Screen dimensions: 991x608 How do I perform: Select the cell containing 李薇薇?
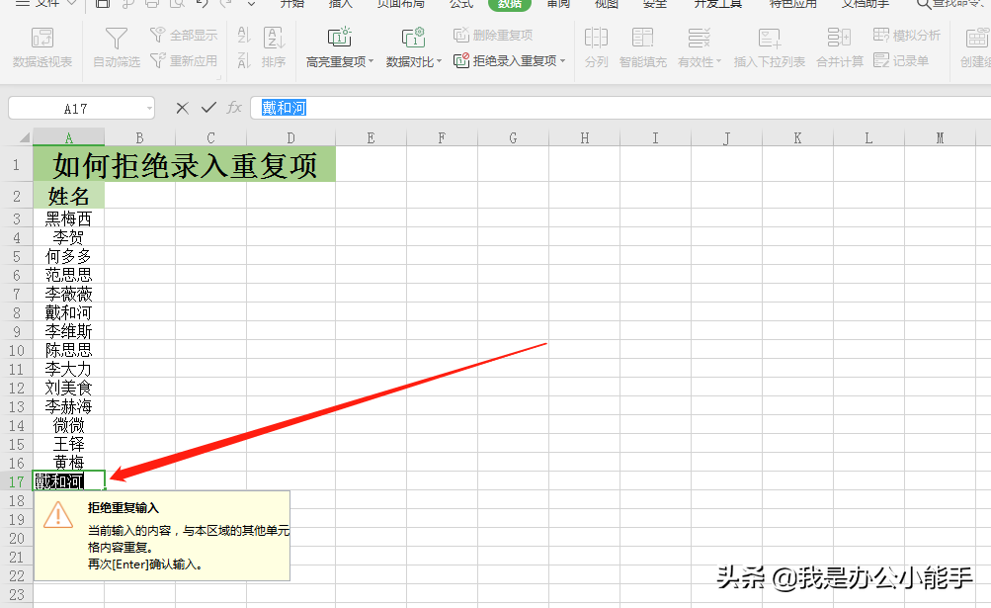point(69,295)
